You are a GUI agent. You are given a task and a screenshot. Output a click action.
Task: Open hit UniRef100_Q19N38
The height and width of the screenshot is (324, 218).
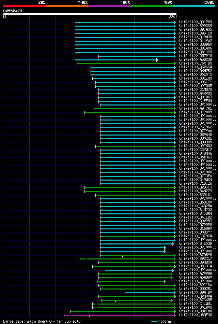[196, 37]
